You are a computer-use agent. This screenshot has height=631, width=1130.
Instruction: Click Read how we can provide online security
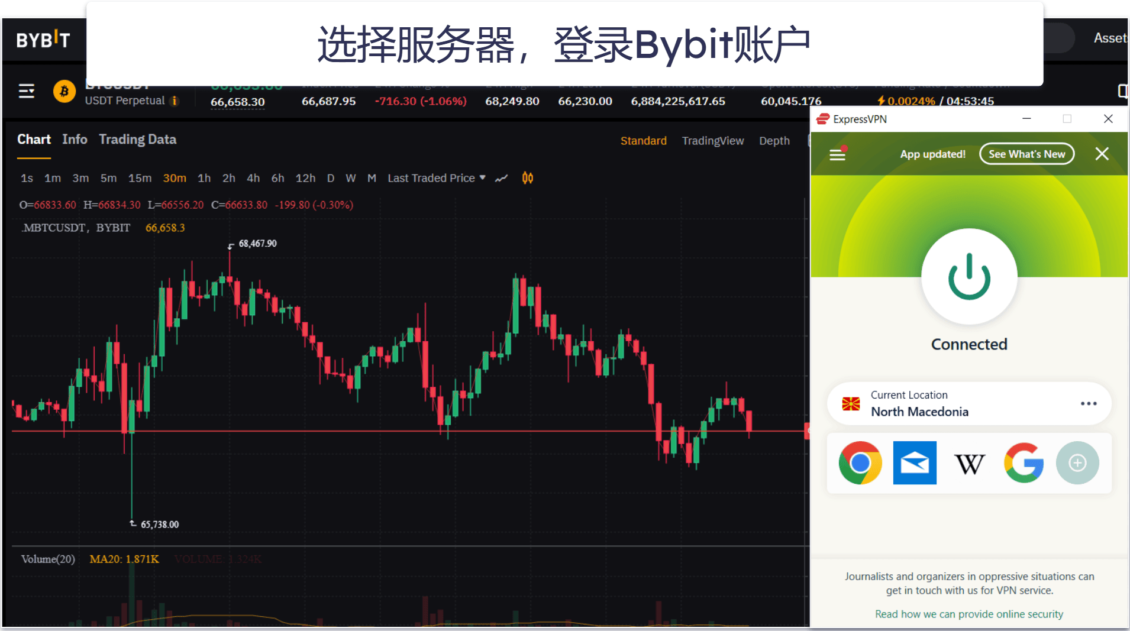968,614
